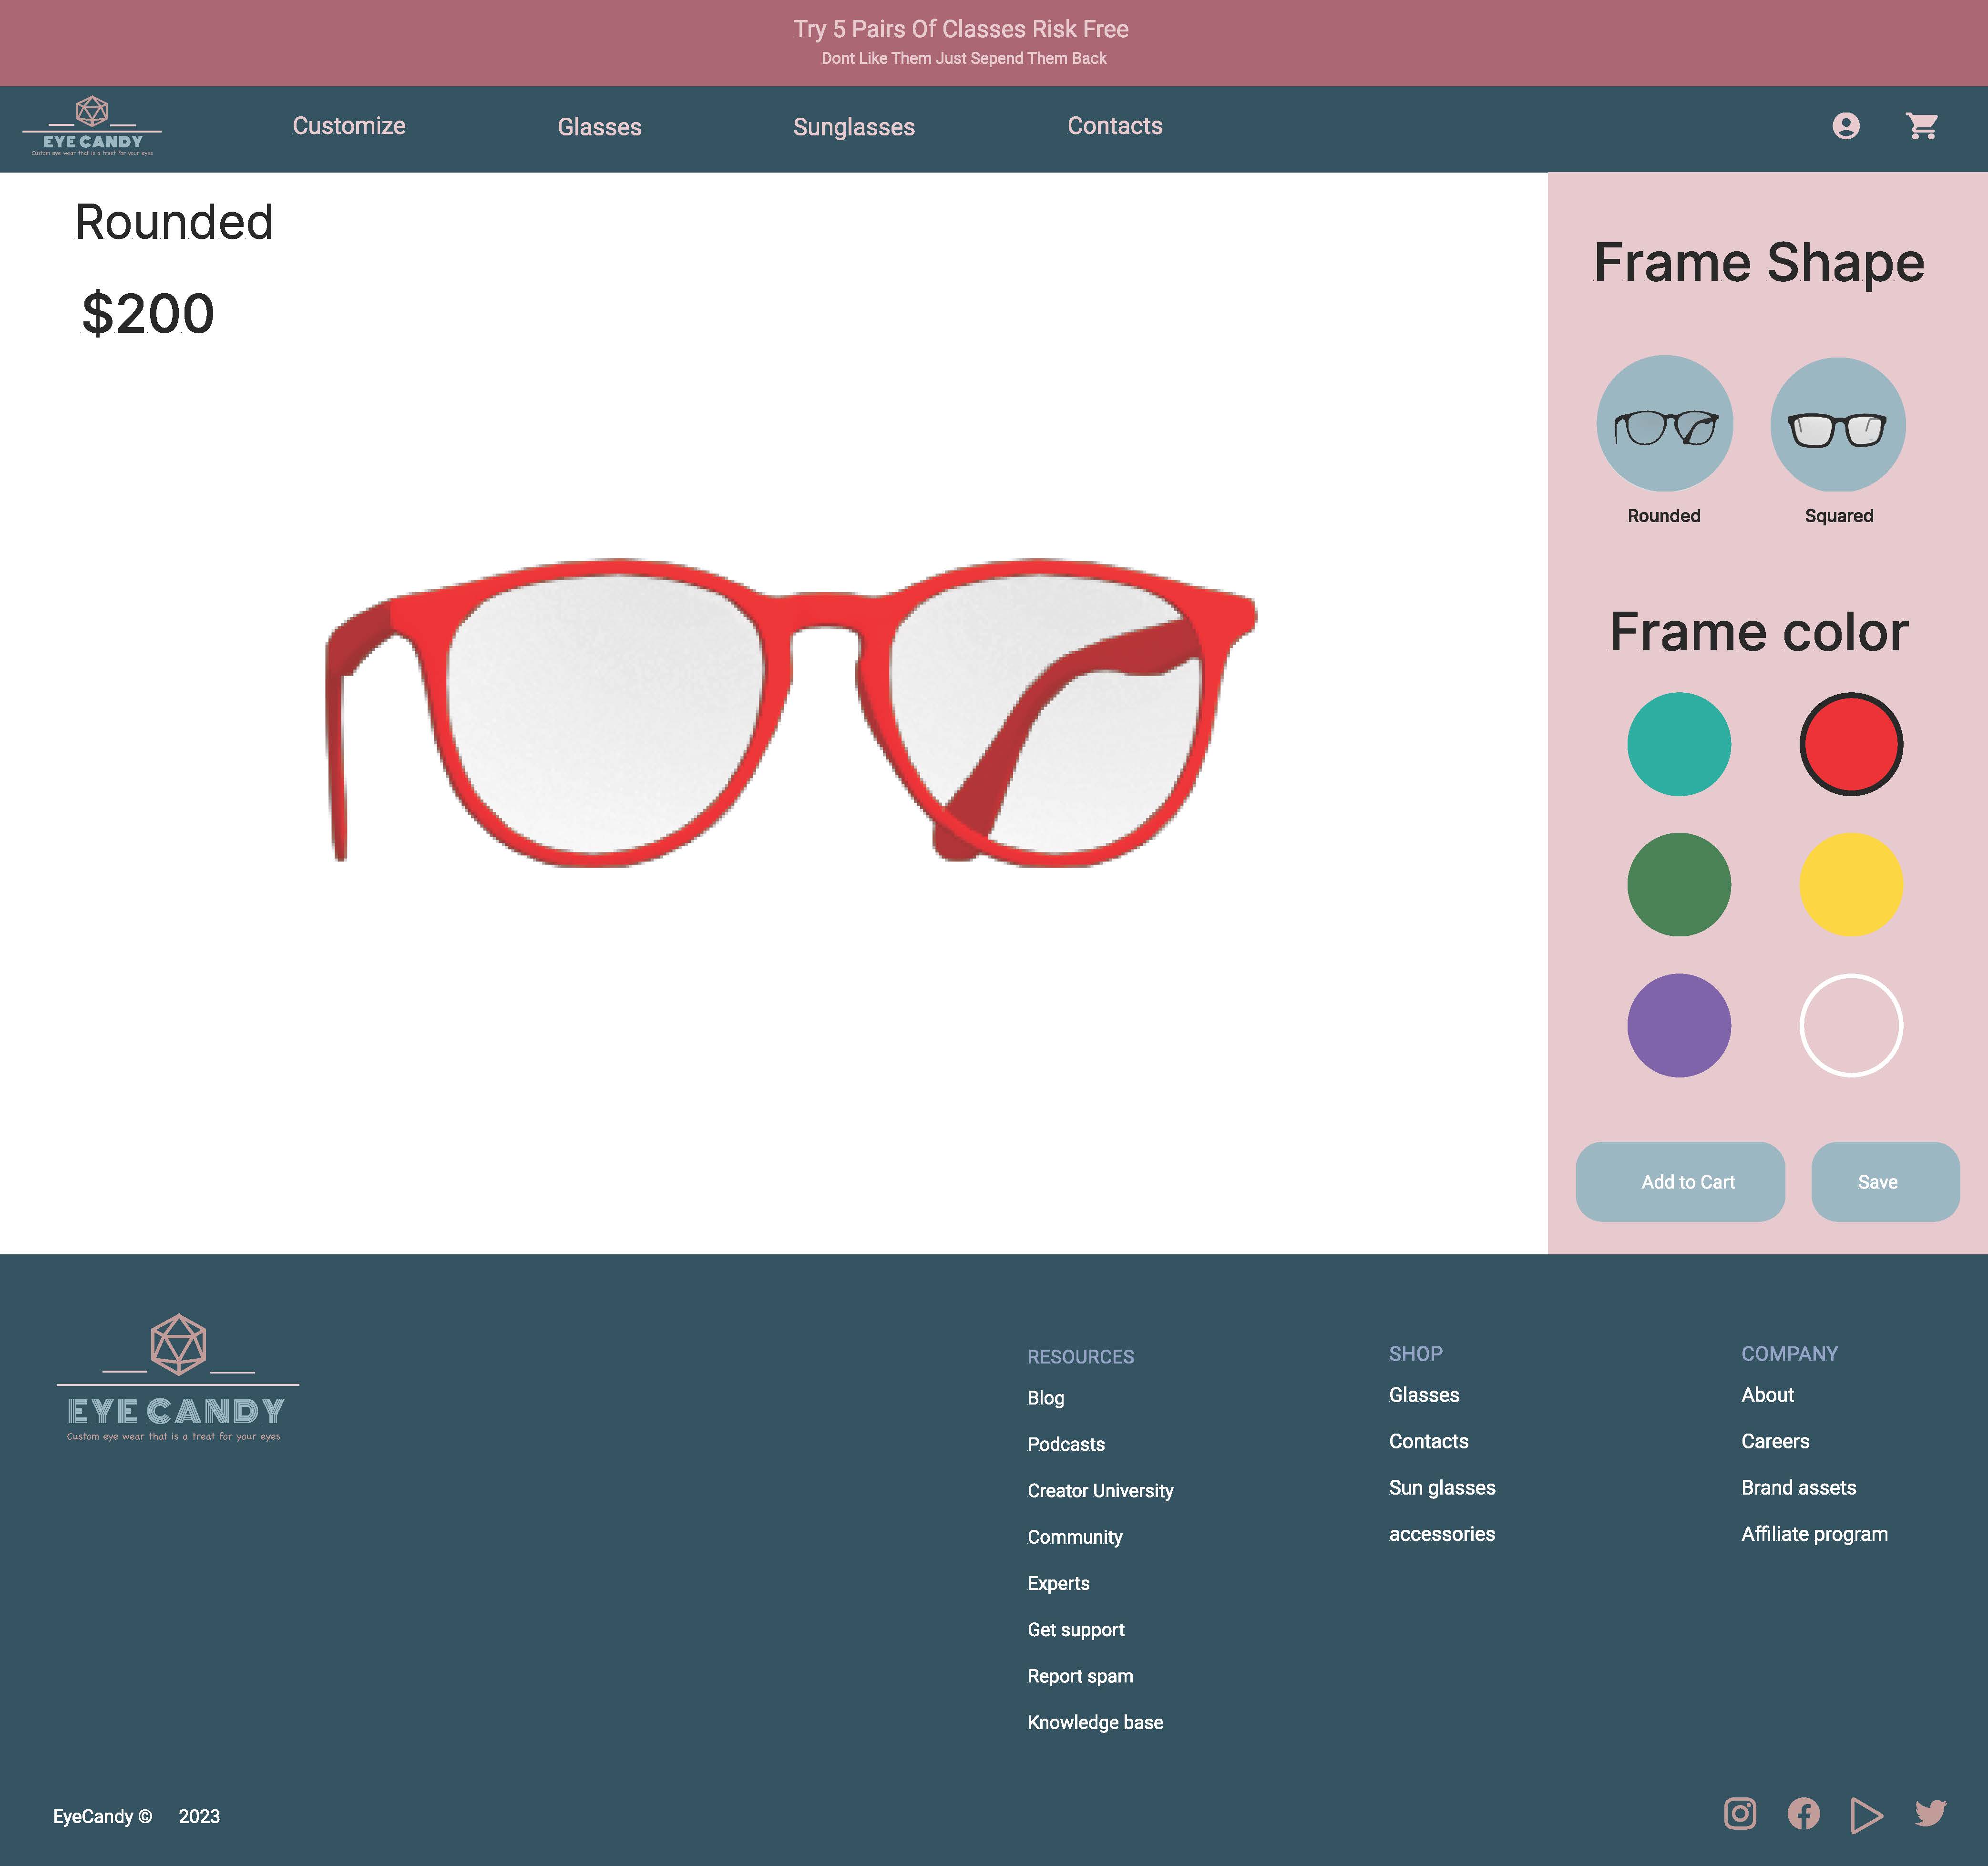
Task: Click the Facebook footer icon
Action: [1804, 1814]
